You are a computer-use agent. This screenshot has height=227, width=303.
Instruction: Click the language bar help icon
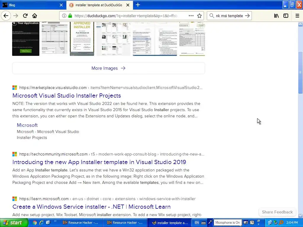(x=252, y=222)
